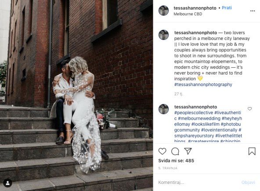This screenshot has height=191, width=260.
Task: Post the comment with Objavi
Action: (x=248, y=182)
